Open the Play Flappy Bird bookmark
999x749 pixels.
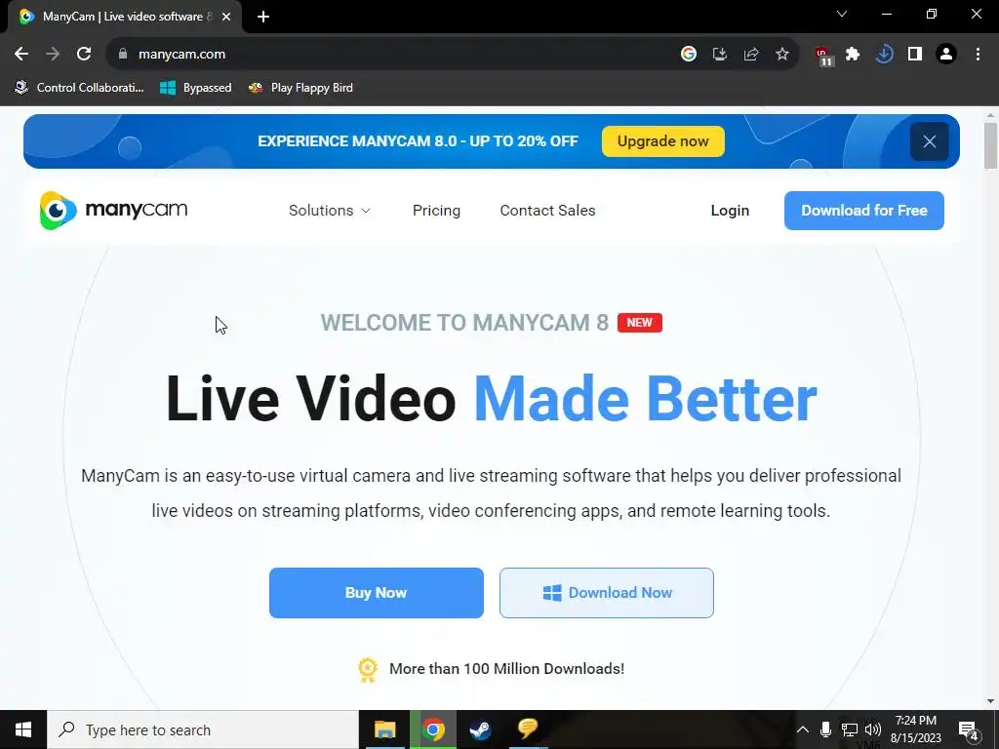(300, 88)
